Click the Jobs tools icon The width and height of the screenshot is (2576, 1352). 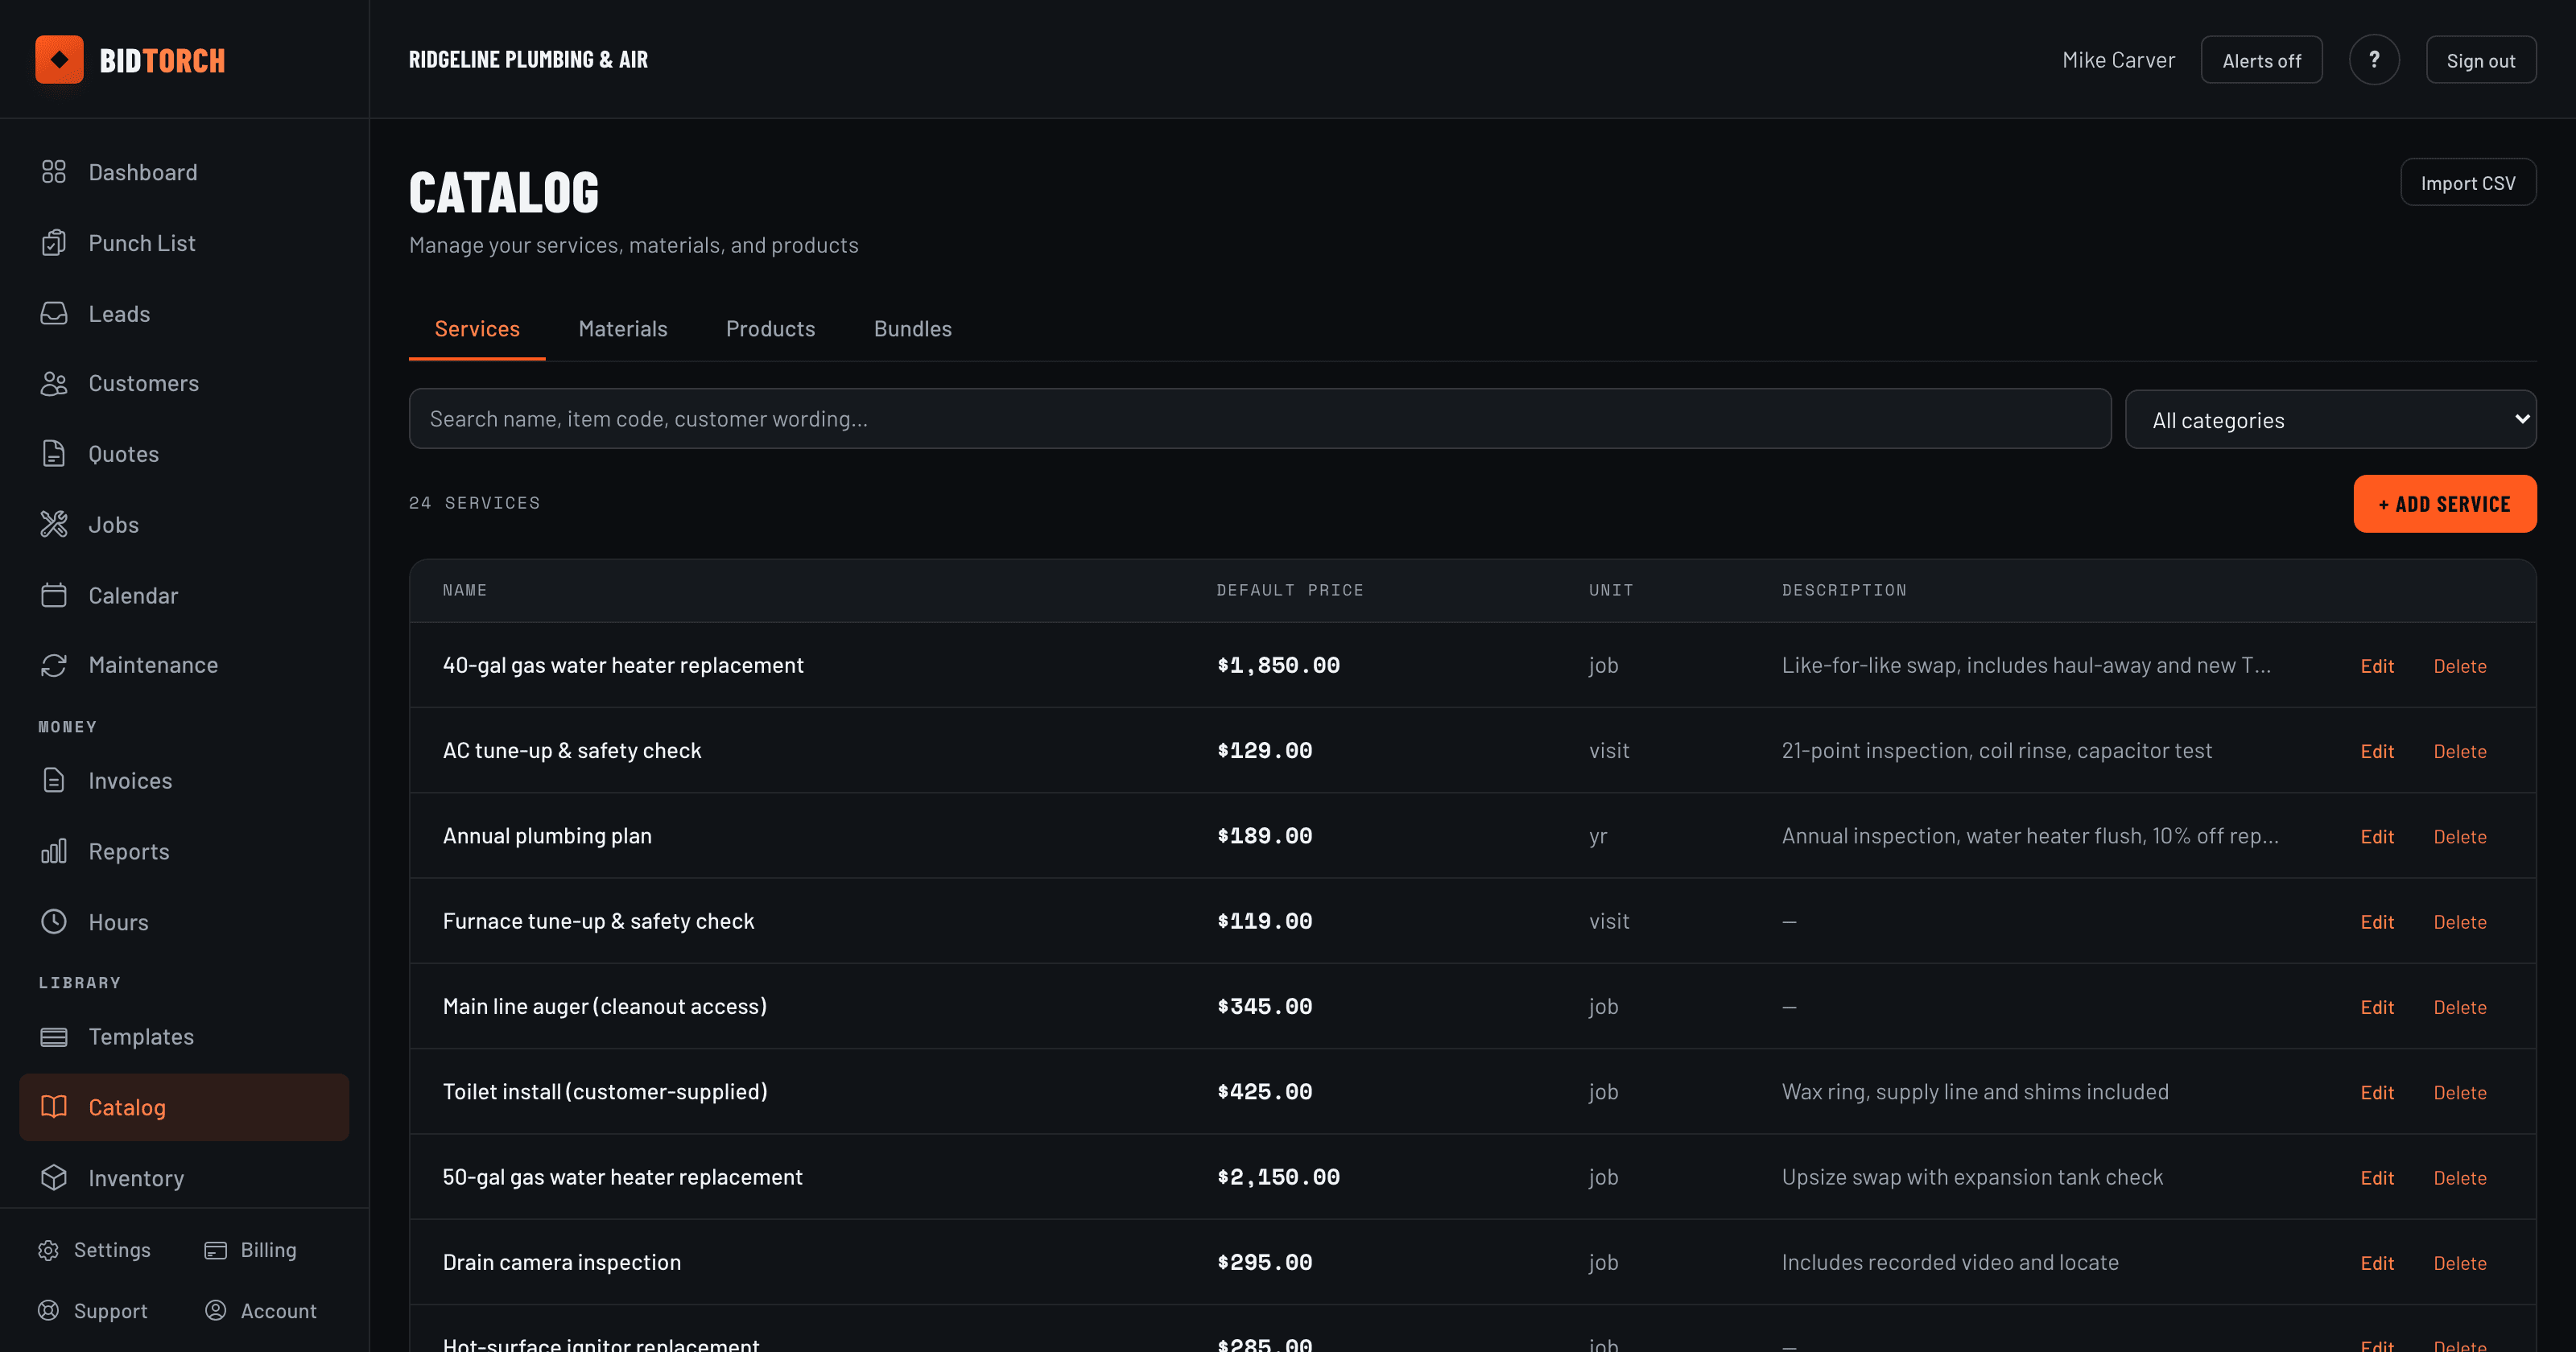pos(54,525)
